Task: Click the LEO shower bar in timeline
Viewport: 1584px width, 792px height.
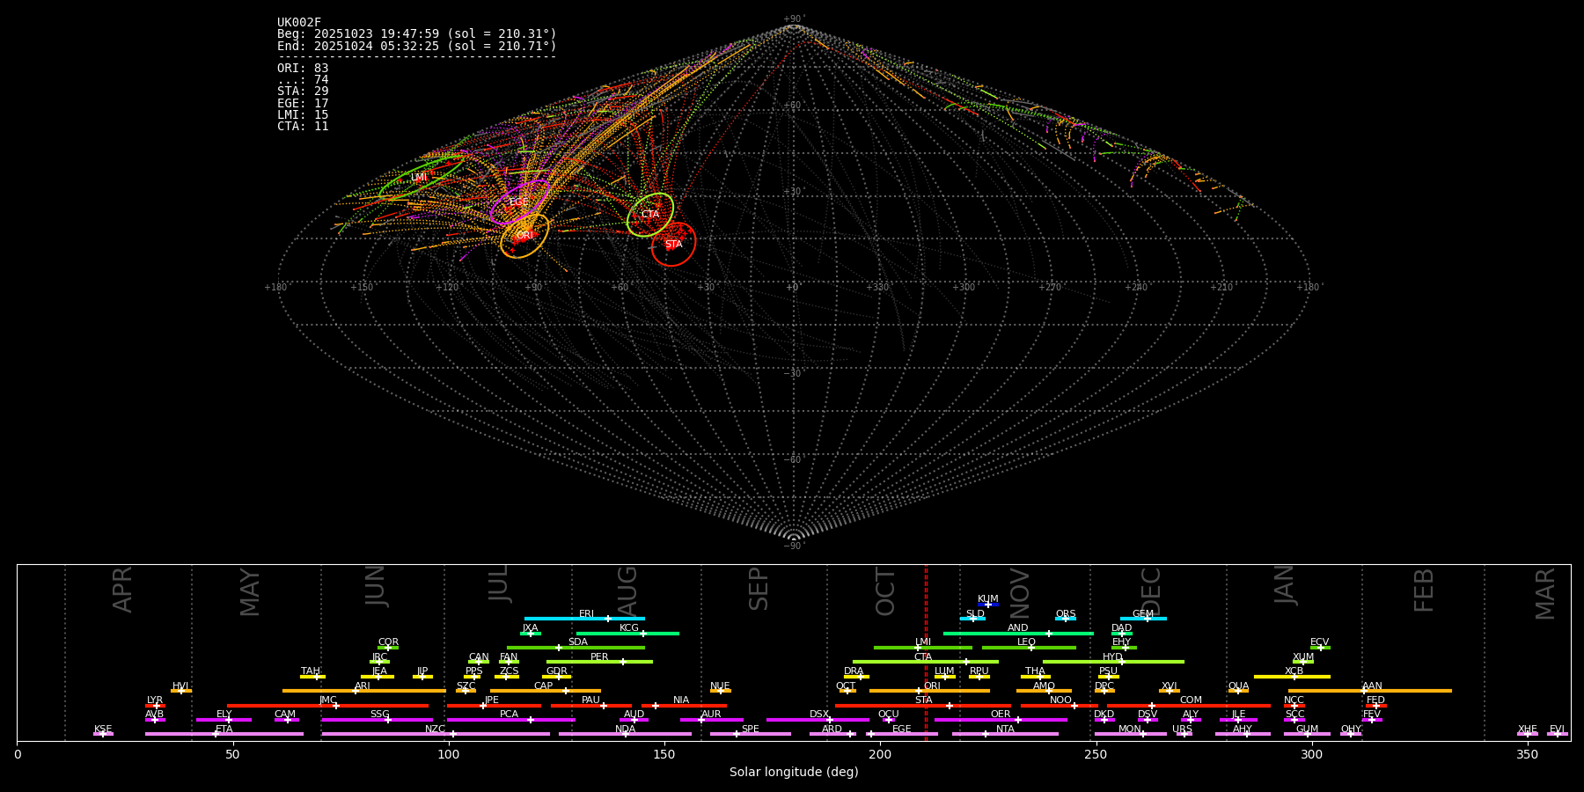Action: tap(1029, 648)
